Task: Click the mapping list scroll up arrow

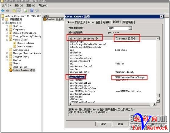Action: (158, 39)
